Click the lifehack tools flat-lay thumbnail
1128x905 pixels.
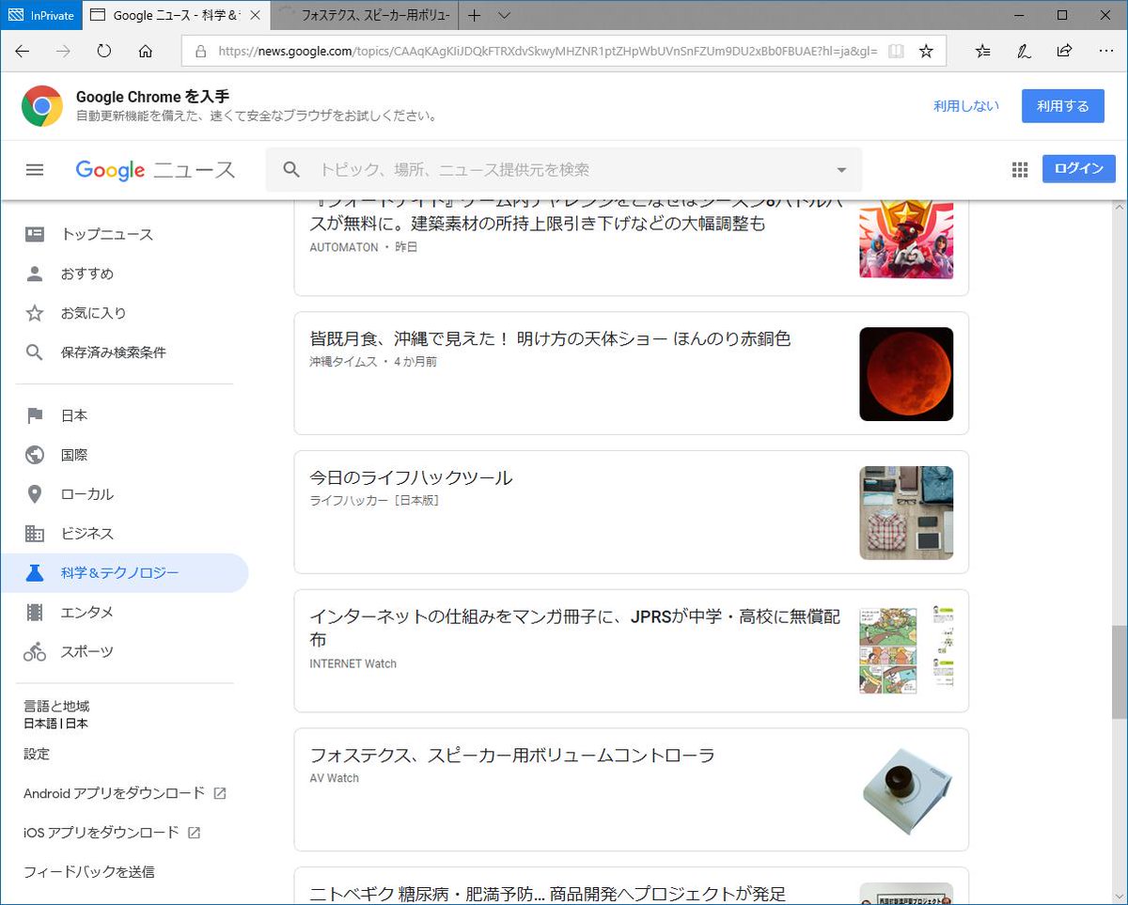906,513
